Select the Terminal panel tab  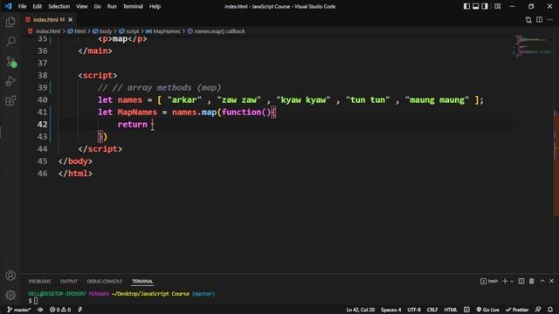[x=142, y=281]
